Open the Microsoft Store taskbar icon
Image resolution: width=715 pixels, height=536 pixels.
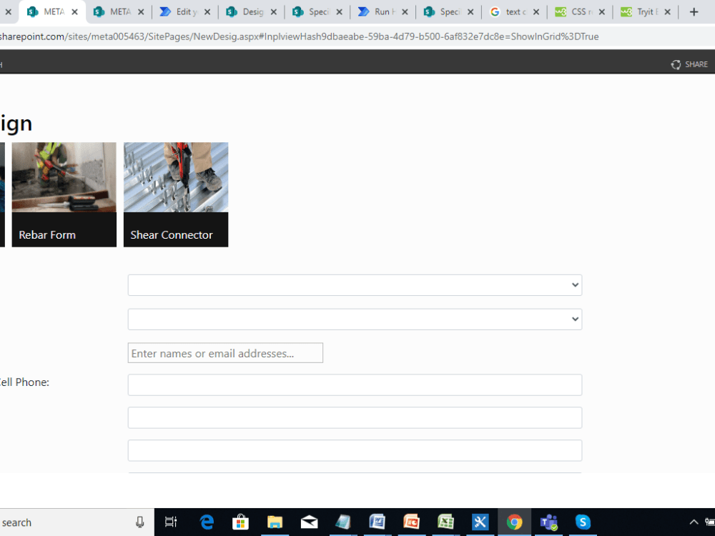(x=240, y=522)
